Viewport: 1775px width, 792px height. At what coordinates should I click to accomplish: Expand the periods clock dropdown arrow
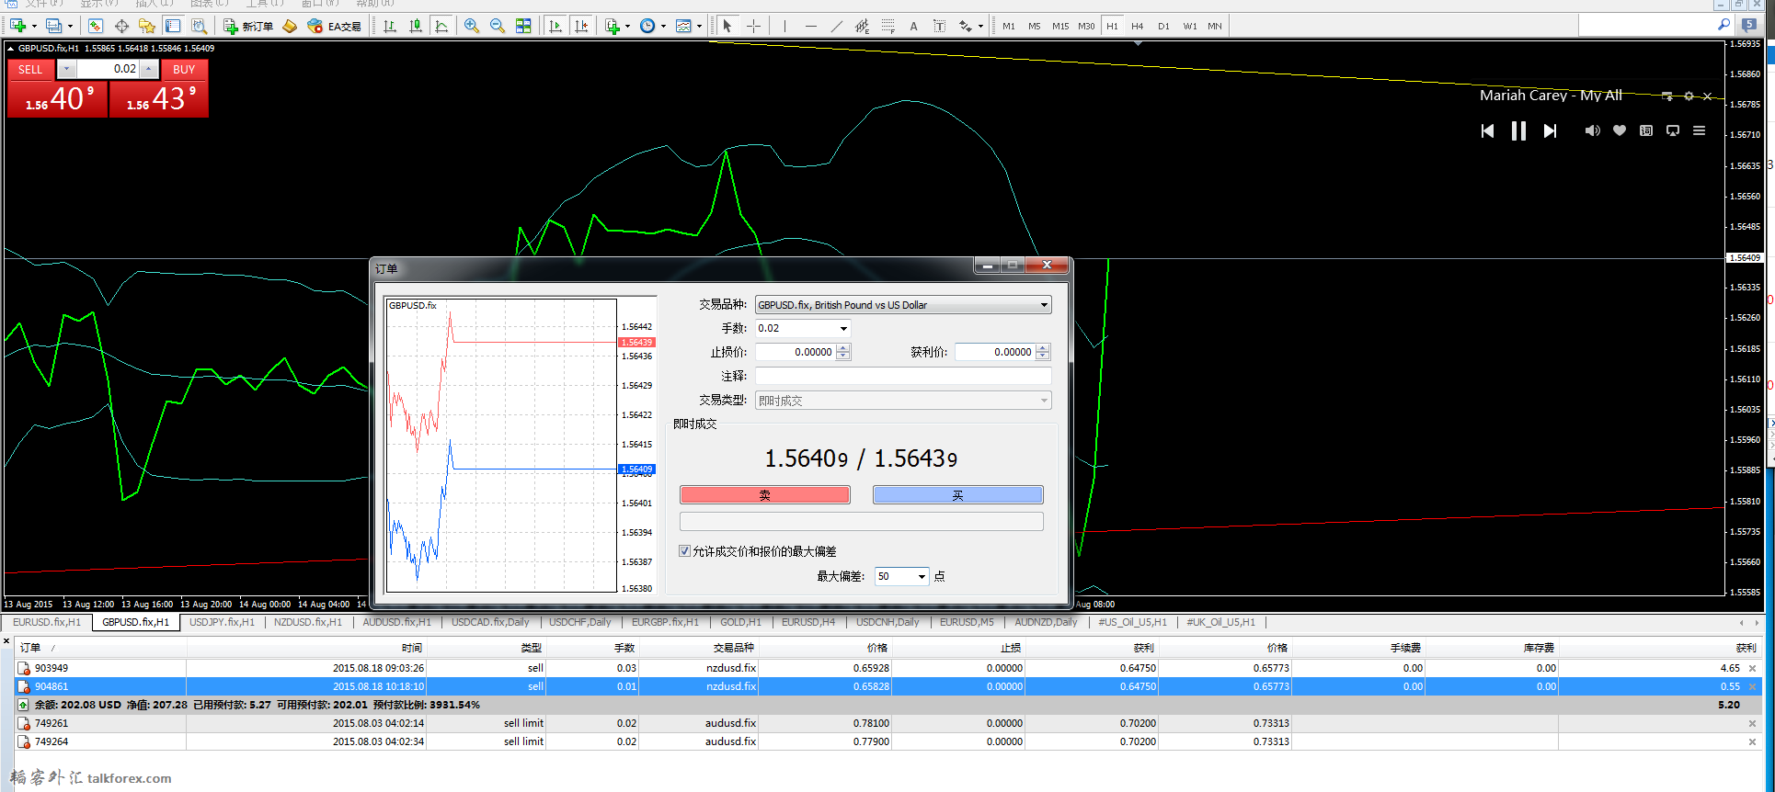(x=663, y=26)
